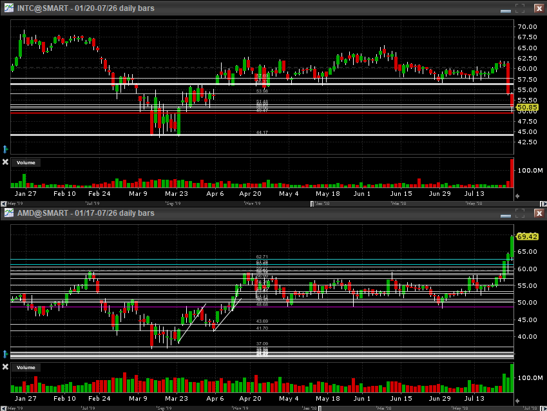Click gray arrow icon beside AMD date axis
This screenshot has width=547, height=411.
click(517, 401)
